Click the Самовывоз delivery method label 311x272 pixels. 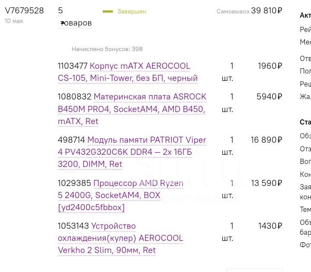(233, 12)
